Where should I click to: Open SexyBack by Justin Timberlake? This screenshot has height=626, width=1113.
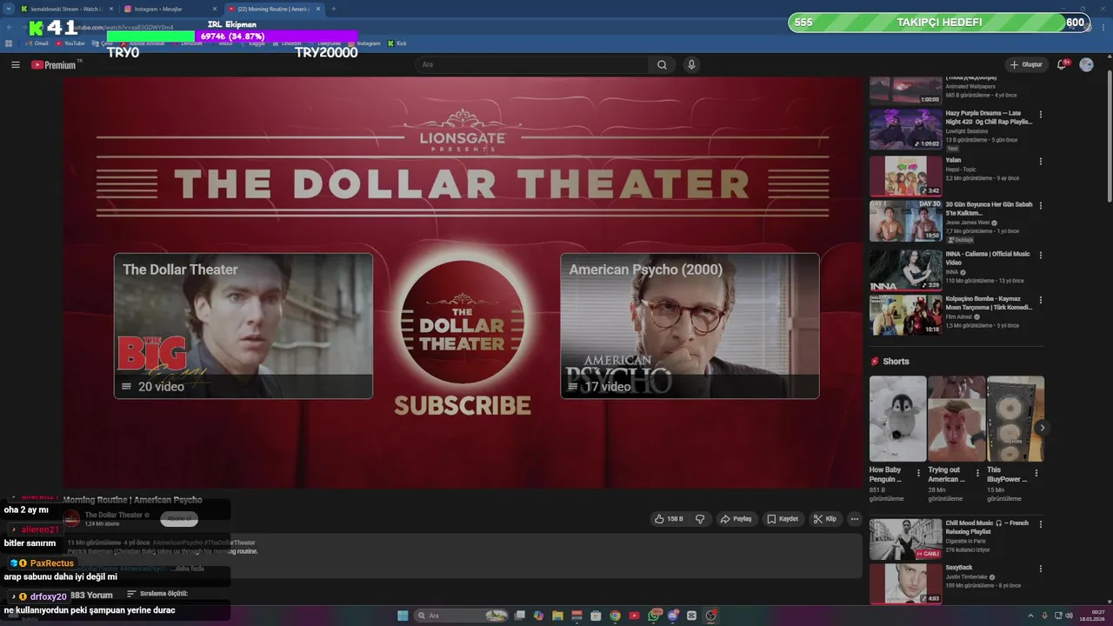click(x=905, y=583)
